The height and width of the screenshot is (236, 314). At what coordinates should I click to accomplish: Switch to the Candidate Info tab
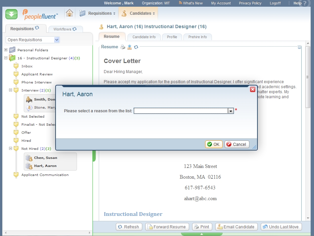pos(144,37)
